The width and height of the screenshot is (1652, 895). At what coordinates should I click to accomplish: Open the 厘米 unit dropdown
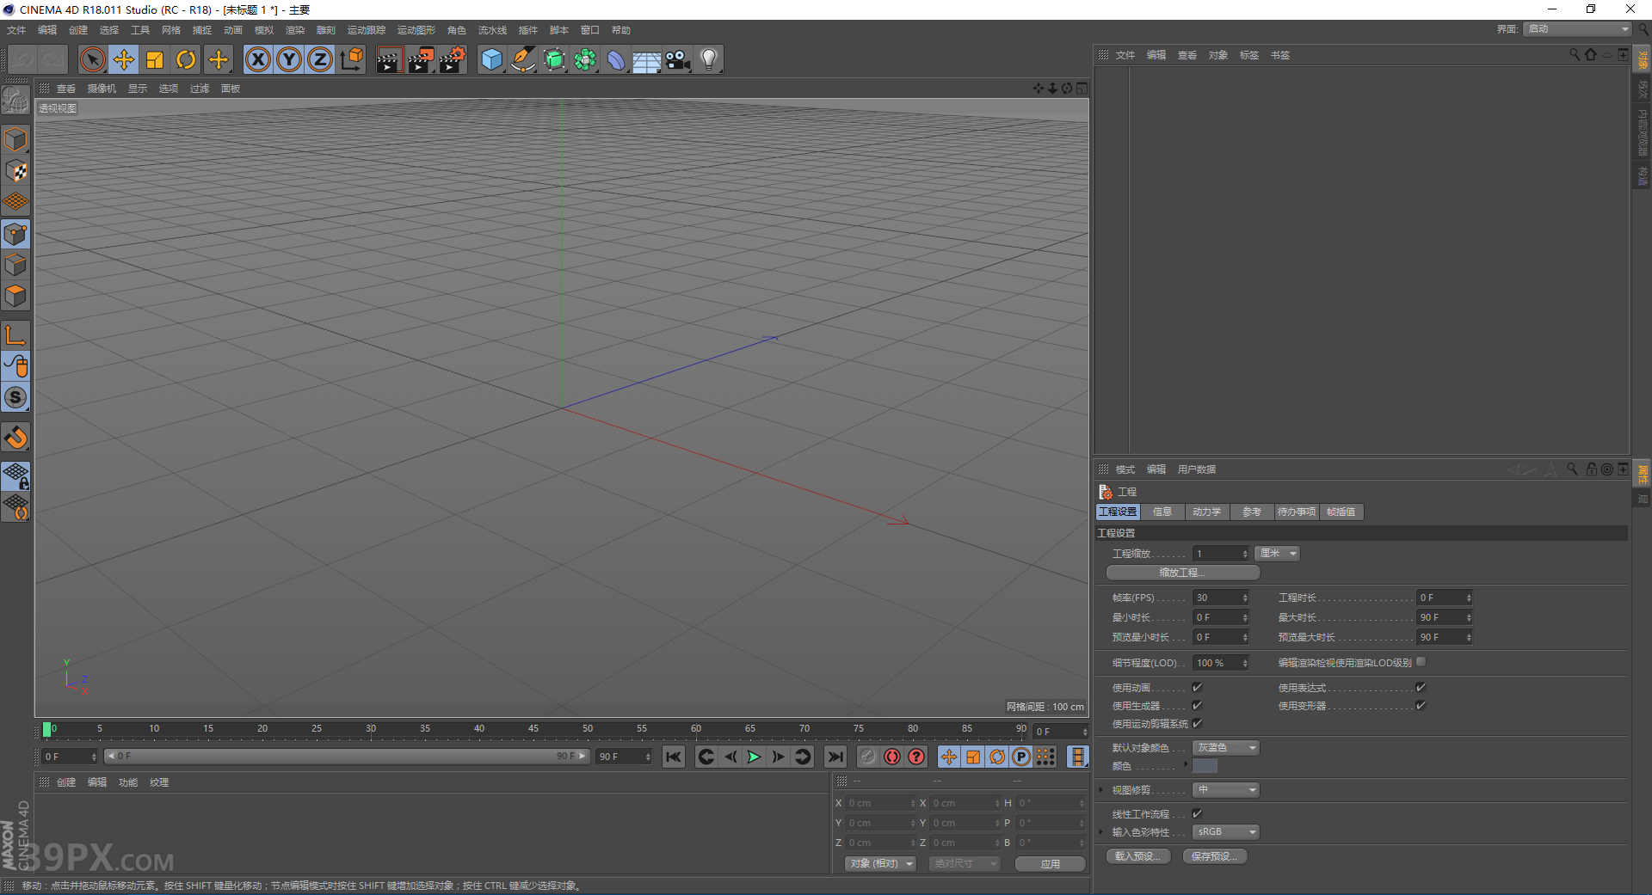click(1276, 553)
